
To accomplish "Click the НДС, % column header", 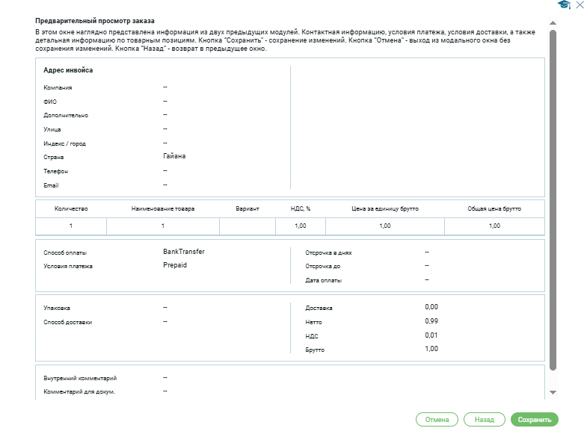I will coord(300,208).
